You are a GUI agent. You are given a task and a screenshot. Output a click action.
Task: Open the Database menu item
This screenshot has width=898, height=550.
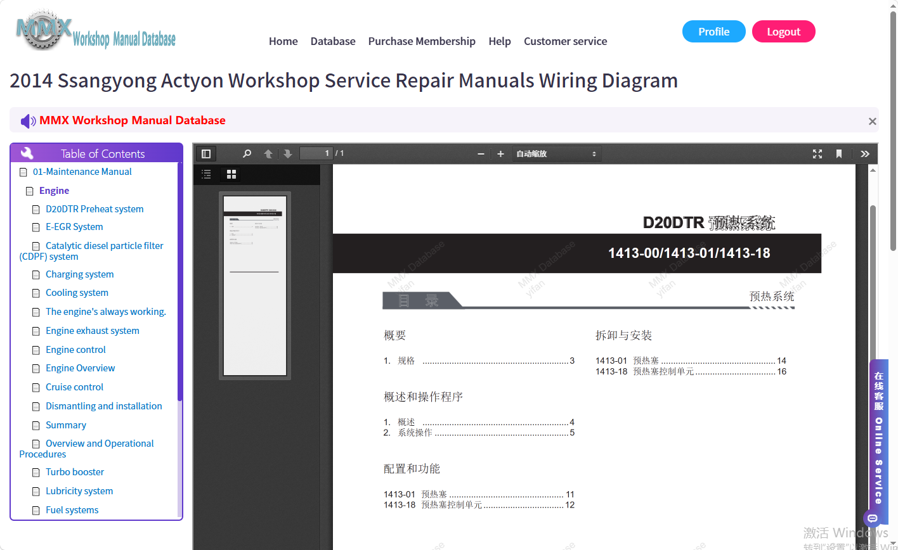pyautogui.click(x=333, y=41)
